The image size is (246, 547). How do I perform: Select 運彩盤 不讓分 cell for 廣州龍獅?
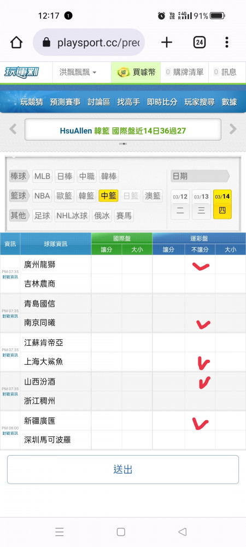click(x=200, y=265)
